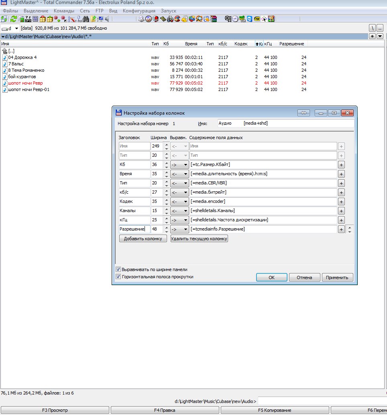Click the red asterisk with plus select icon
The image size is (387, 415).
click(x=57, y=19)
